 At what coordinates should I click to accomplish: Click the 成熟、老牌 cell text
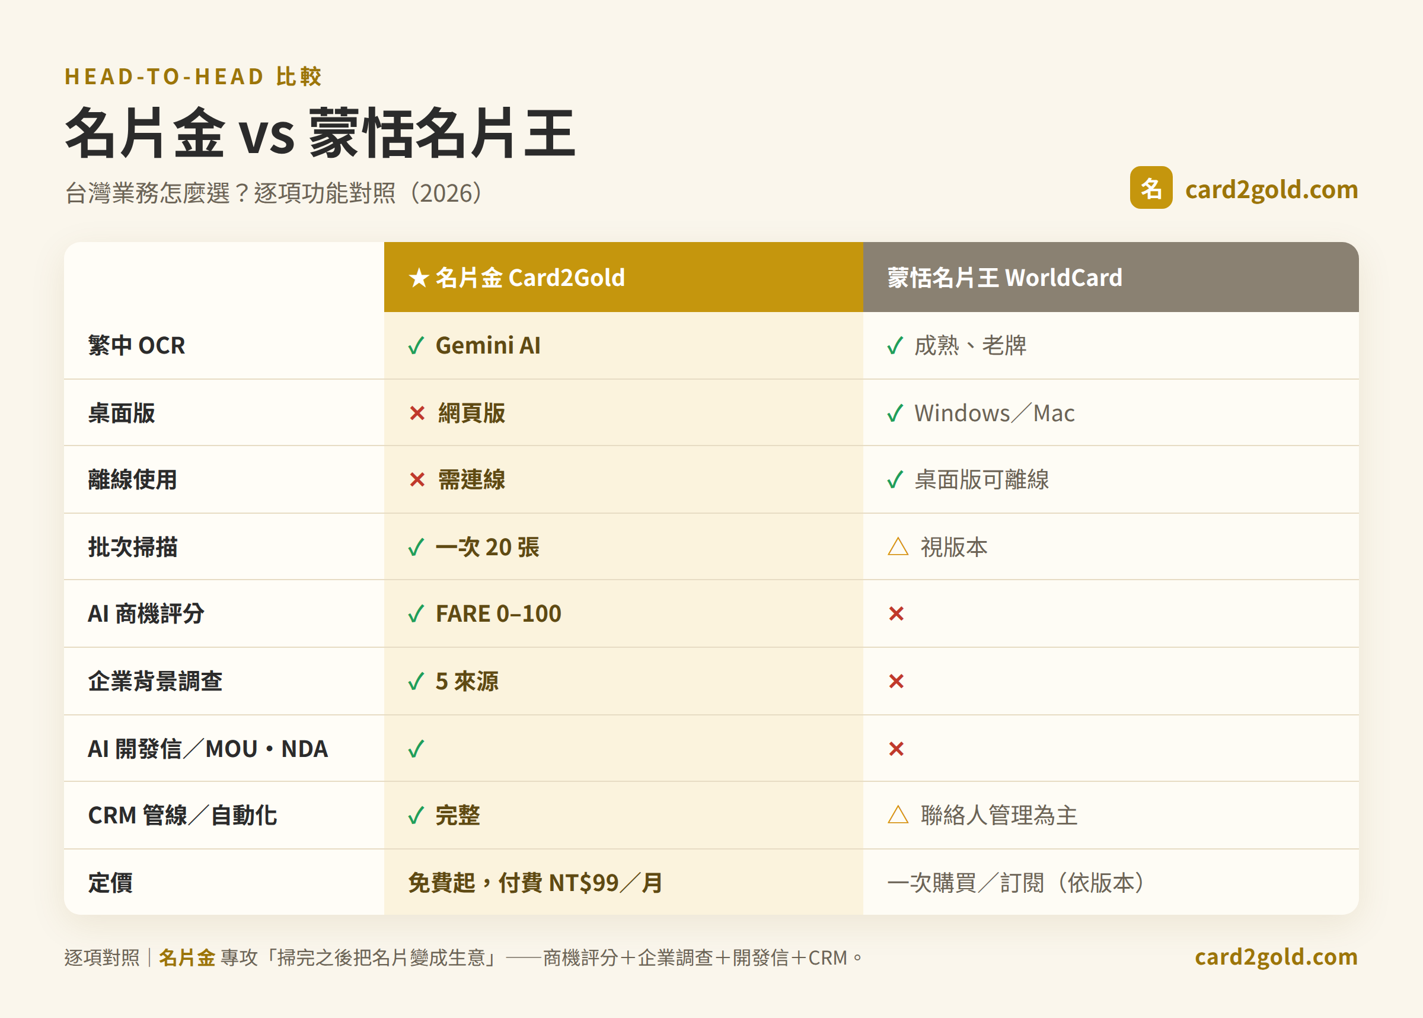(970, 345)
